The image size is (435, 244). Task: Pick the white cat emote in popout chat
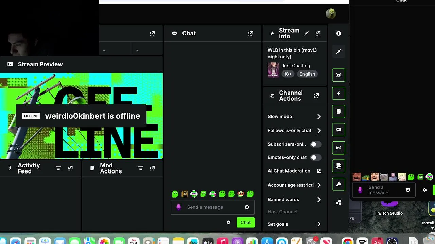384,177
